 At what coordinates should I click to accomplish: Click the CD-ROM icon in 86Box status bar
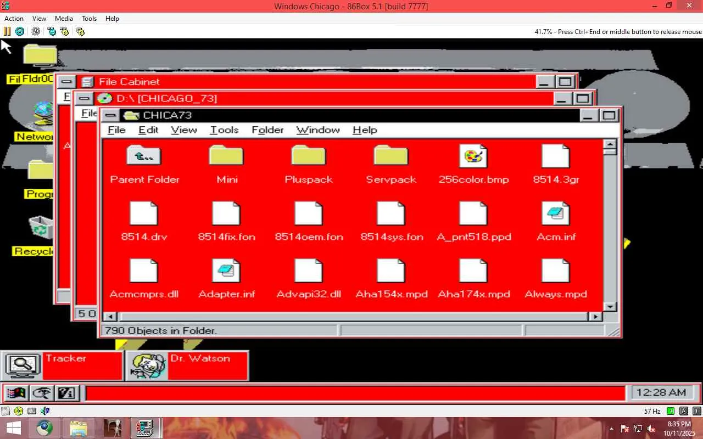tap(19, 410)
